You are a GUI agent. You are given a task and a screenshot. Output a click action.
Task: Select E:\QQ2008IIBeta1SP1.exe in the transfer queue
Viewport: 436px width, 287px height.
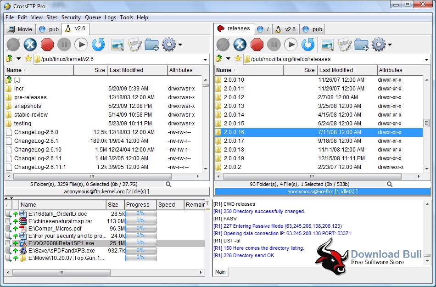click(105, 243)
